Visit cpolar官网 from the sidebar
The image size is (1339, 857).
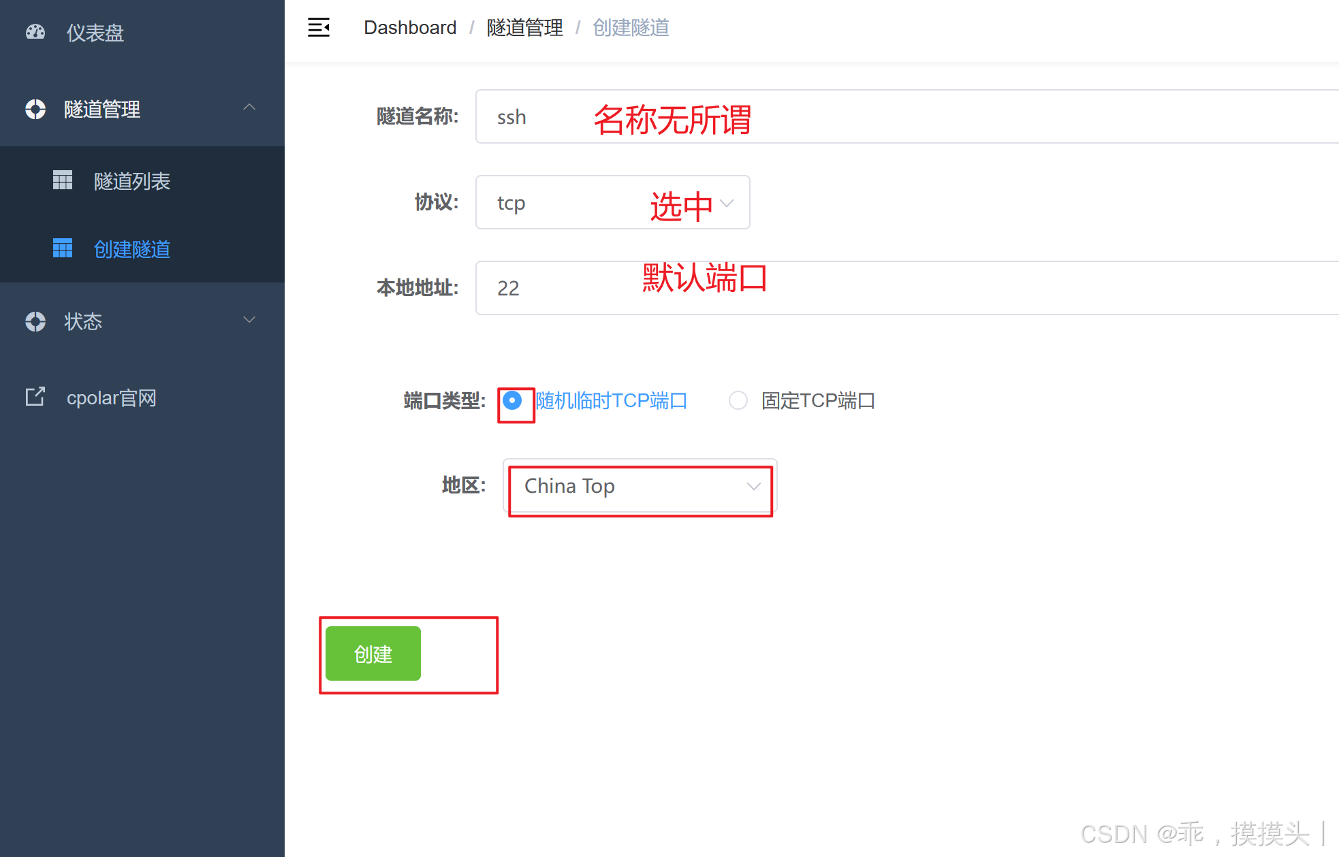click(111, 398)
